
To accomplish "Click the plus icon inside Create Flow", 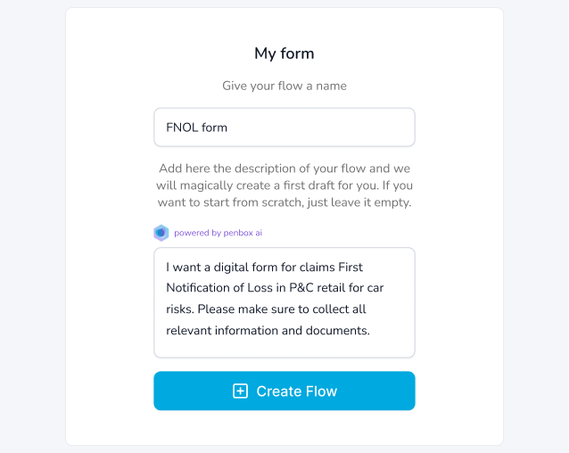I will (x=240, y=391).
